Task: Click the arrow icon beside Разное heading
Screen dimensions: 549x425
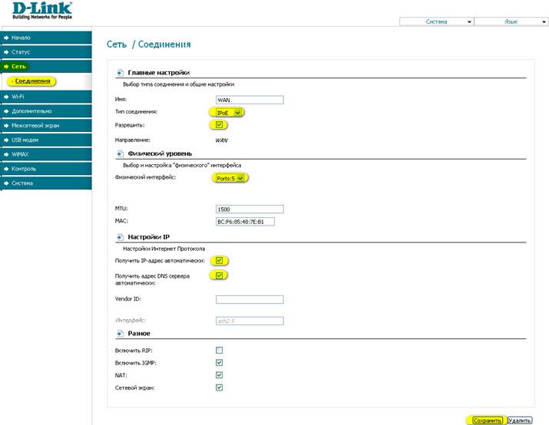Action: click(x=120, y=334)
